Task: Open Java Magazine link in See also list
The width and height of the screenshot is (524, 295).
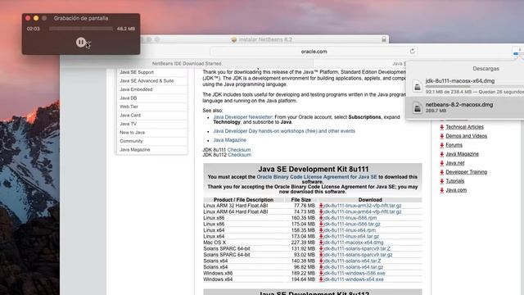Action: click(229, 140)
